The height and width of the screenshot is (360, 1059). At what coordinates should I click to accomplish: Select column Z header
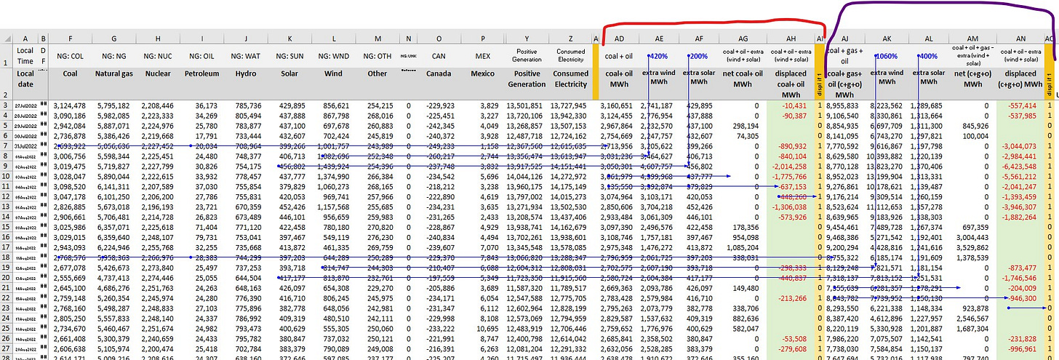point(570,39)
